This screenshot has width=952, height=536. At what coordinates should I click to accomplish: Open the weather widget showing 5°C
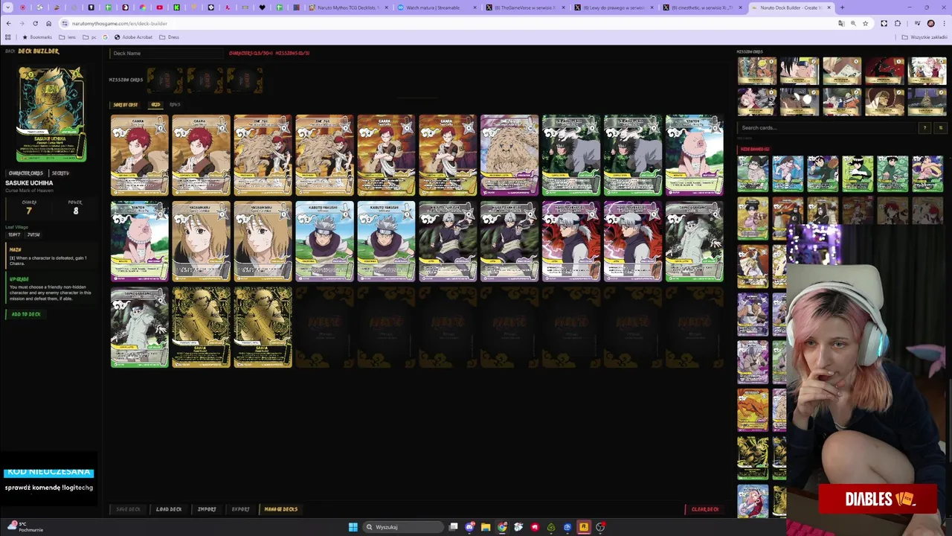coord(24,527)
